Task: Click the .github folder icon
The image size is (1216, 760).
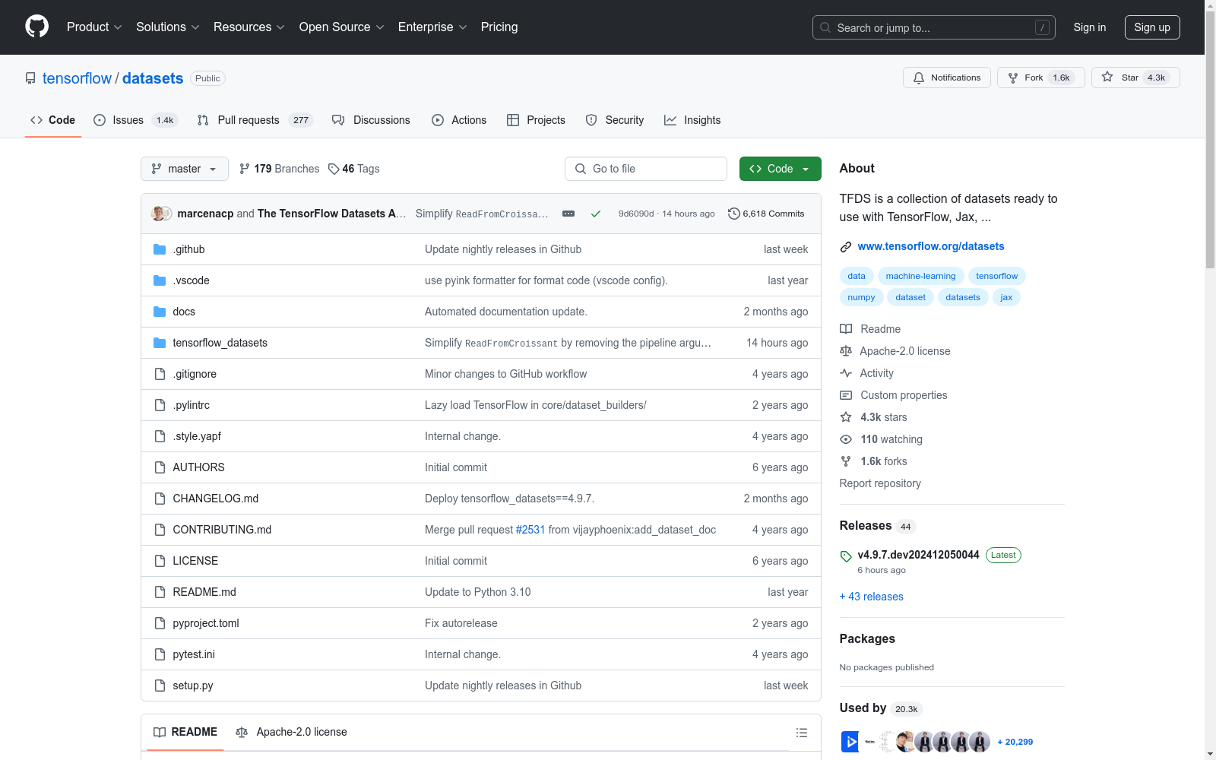Action: pos(160,249)
